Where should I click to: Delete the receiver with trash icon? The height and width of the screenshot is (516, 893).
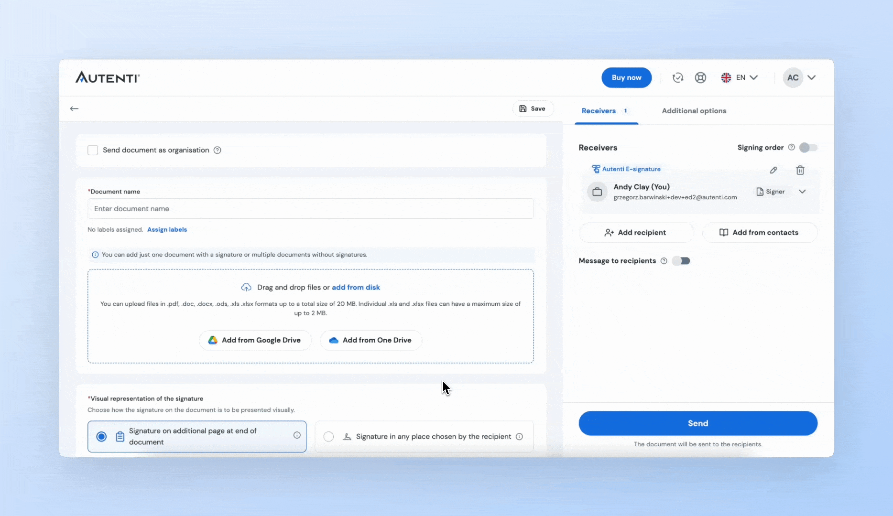tap(800, 170)
